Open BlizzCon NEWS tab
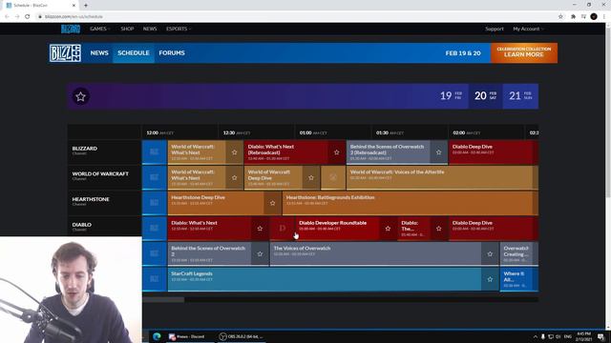611x343 pixels. [99, 53]
